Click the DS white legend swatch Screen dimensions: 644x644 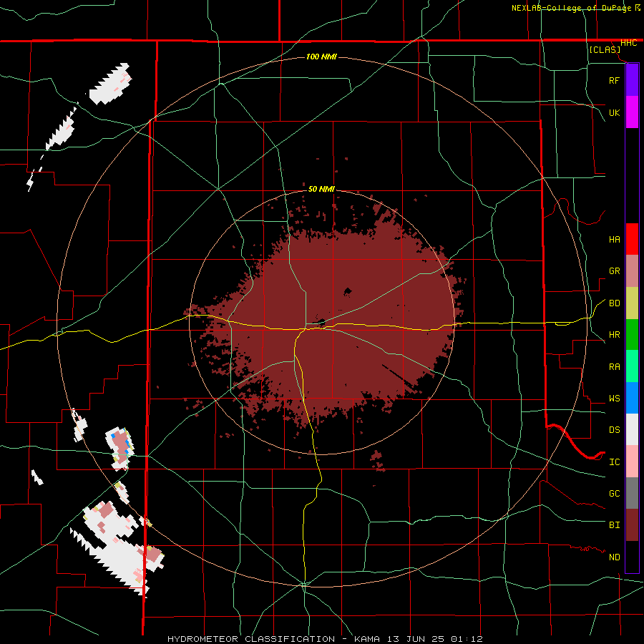point(632,429)
